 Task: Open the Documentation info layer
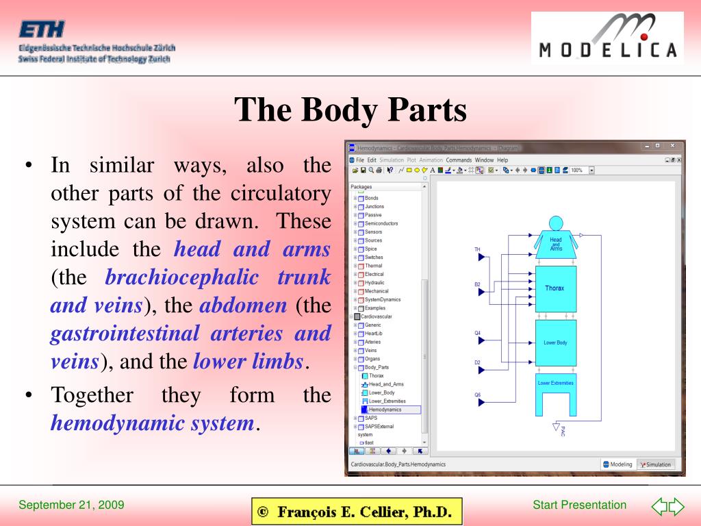[x=550, y=170]
